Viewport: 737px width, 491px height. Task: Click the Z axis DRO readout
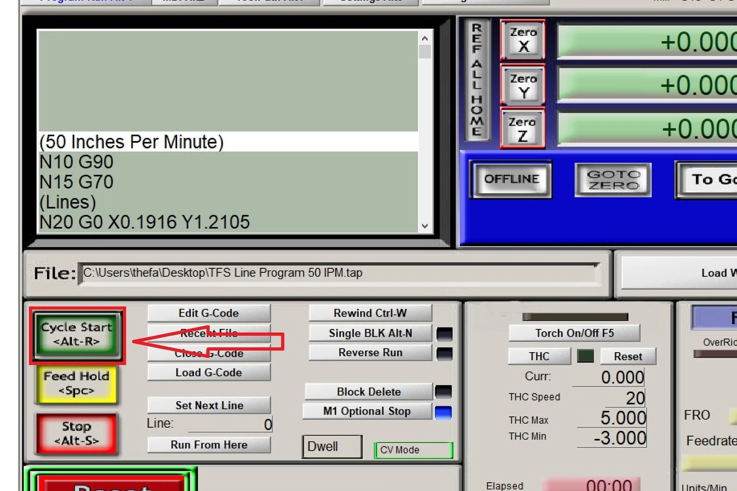pos(647,129)
